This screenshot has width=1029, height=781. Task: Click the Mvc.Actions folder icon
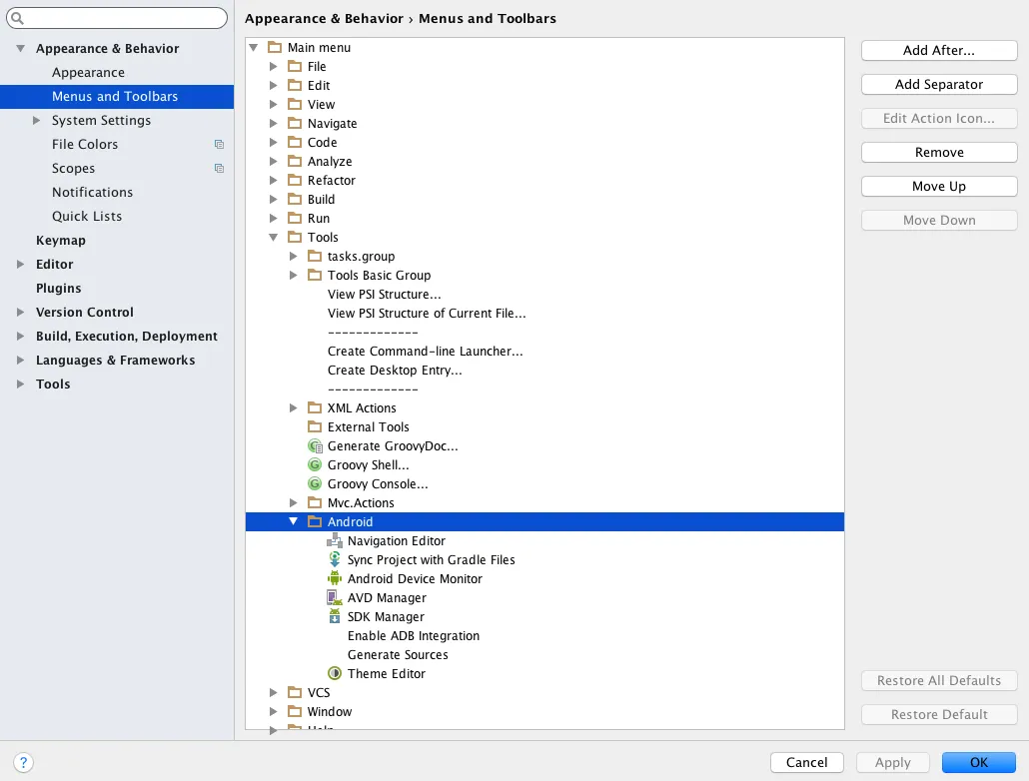click(315, 502)
